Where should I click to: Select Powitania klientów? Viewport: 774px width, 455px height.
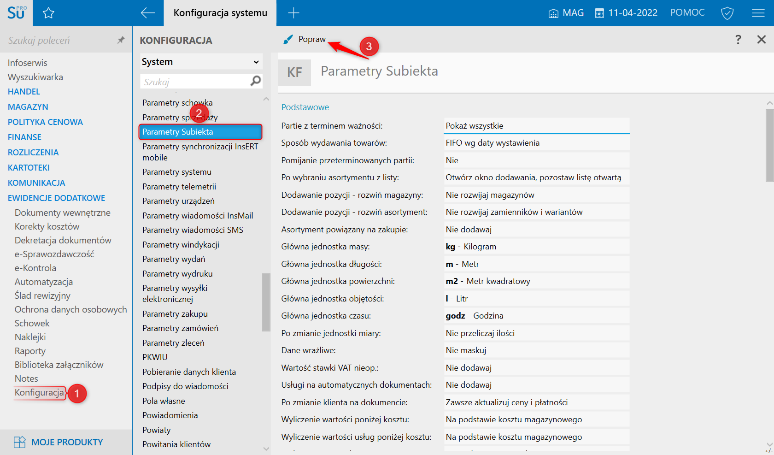click(x=176, y=444)
